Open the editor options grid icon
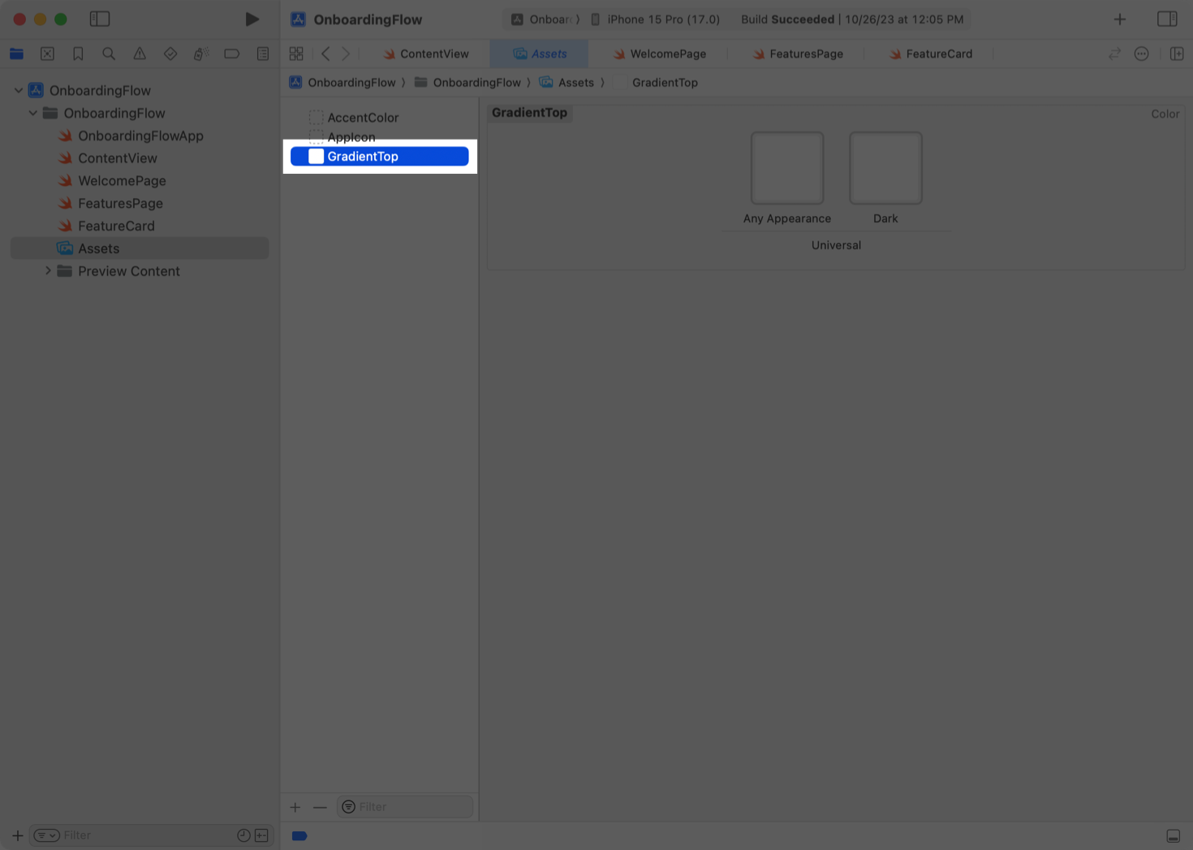Image resolution: width=1193 pixels, height=850 pixels. [x=296, y=54]
